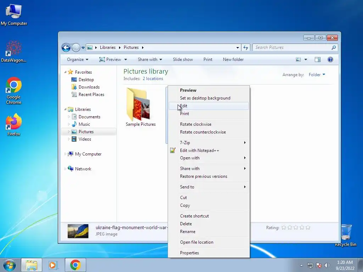Viewport: 363px width, 272px height.
Task: Click the Firefox desktop shortcut
Action: (x=13, y=125)
